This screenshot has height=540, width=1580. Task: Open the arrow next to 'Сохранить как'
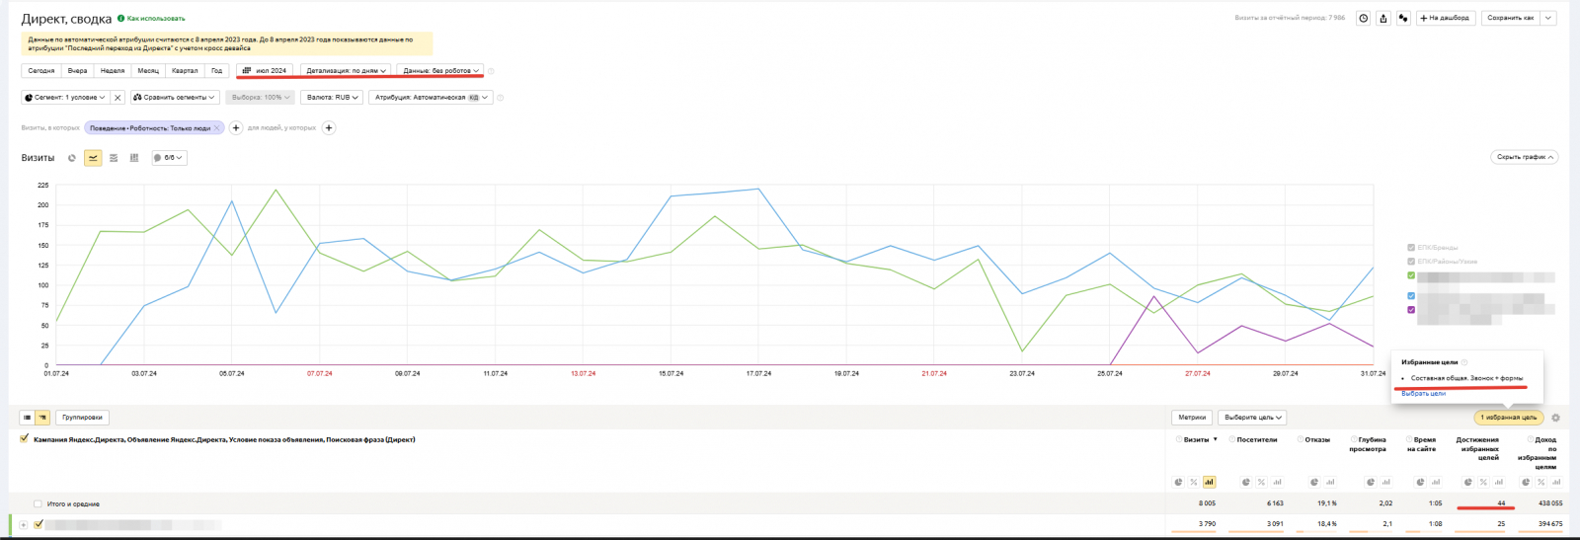point(1548,18)
